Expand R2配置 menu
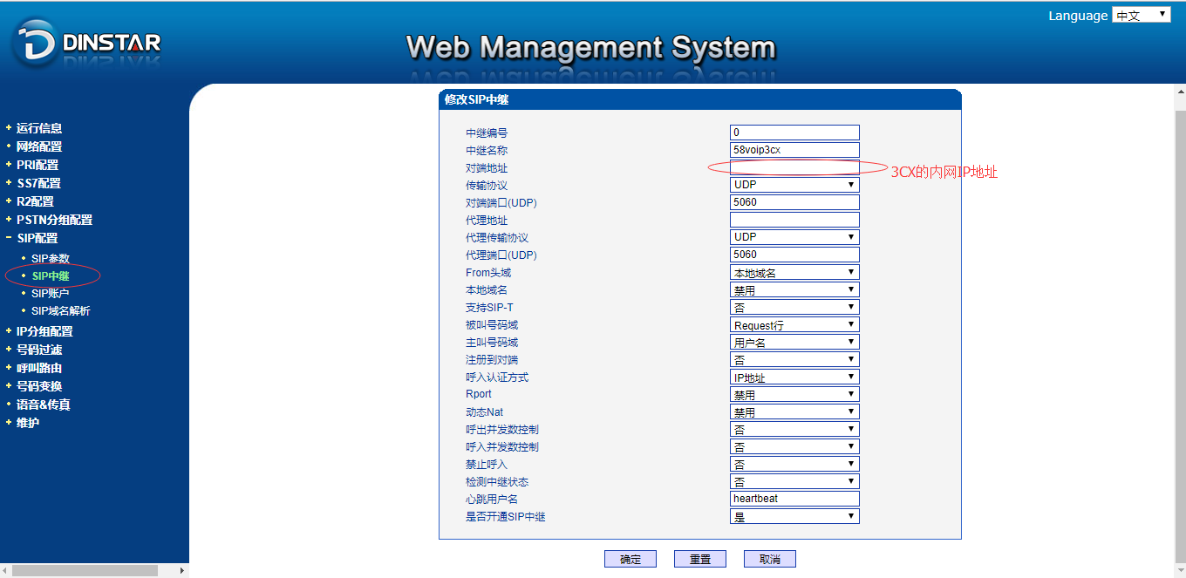The height and width of the screenshot is (578, 1186). click(35, 201)
